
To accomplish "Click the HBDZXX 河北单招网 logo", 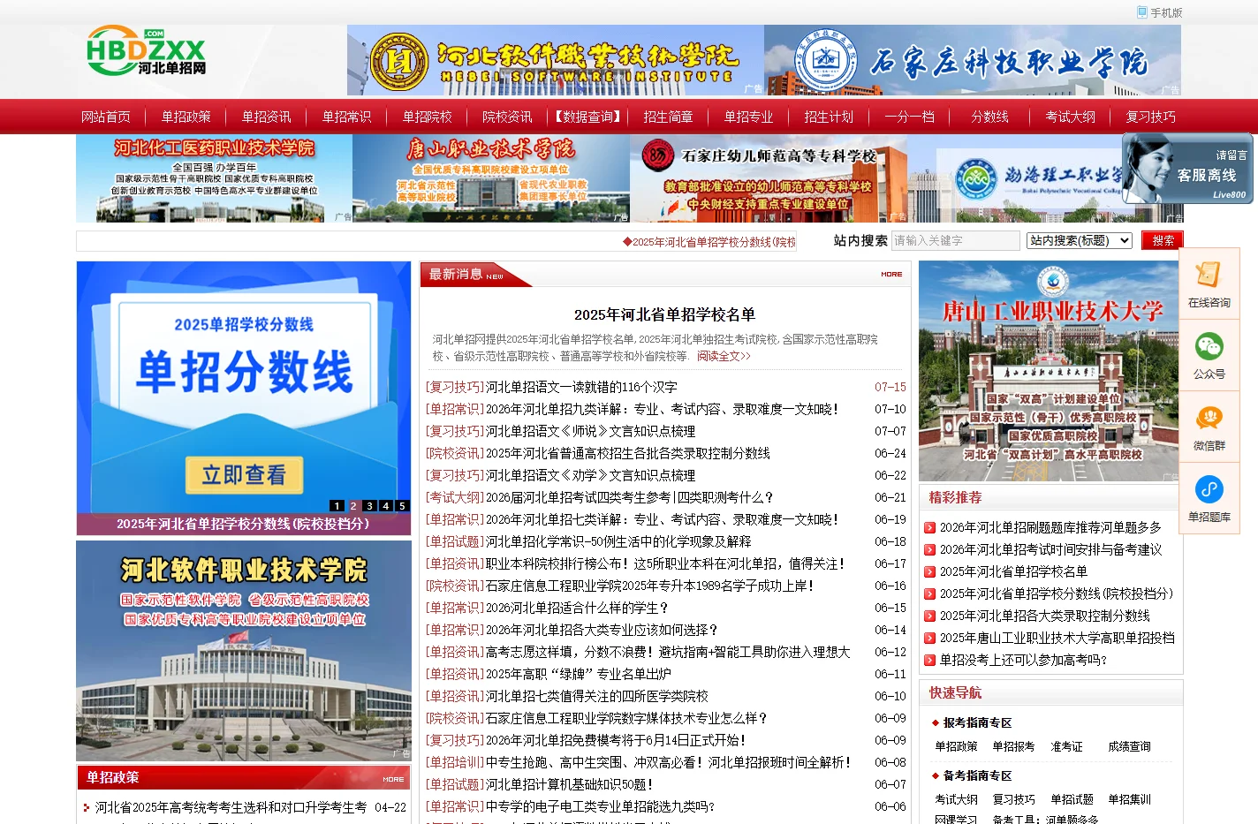I will pyautogui.click(x=147, y=51).
